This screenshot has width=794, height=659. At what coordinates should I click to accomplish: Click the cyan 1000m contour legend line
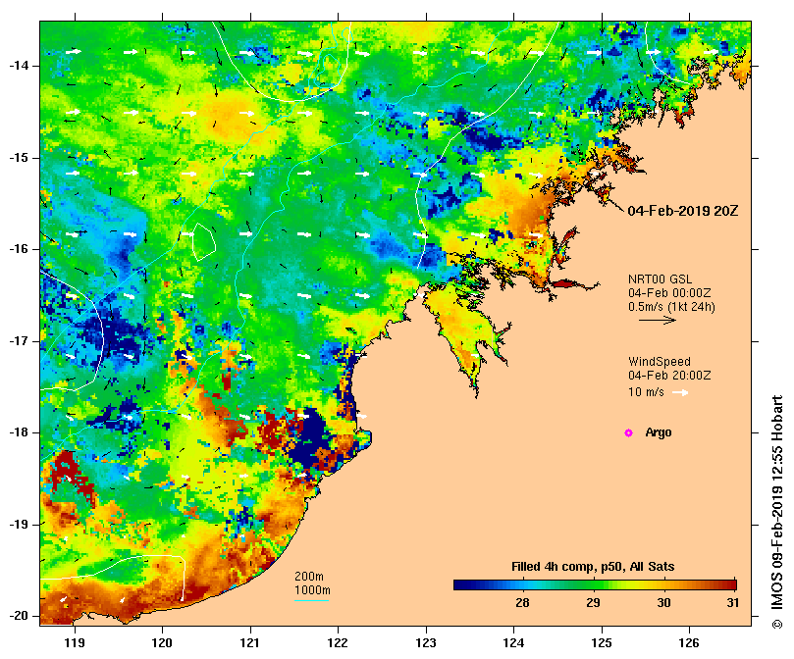(312, 601)
